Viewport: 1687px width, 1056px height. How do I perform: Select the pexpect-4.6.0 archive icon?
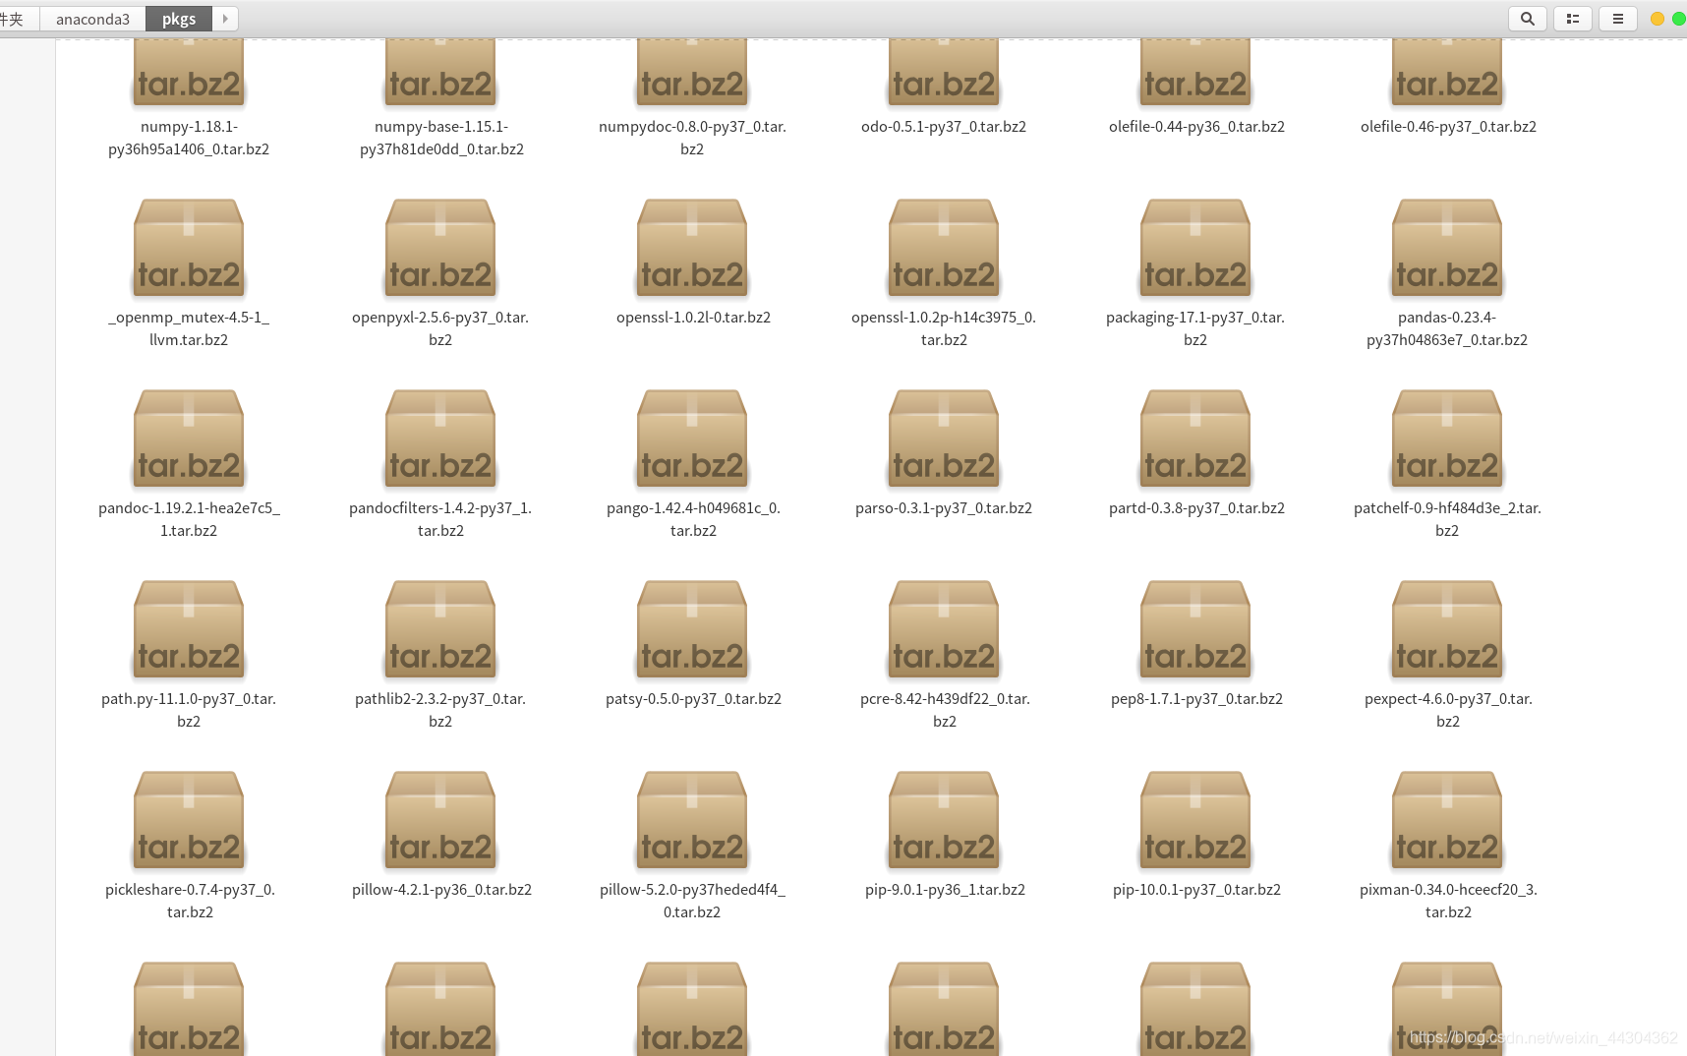coord(1447,629)
